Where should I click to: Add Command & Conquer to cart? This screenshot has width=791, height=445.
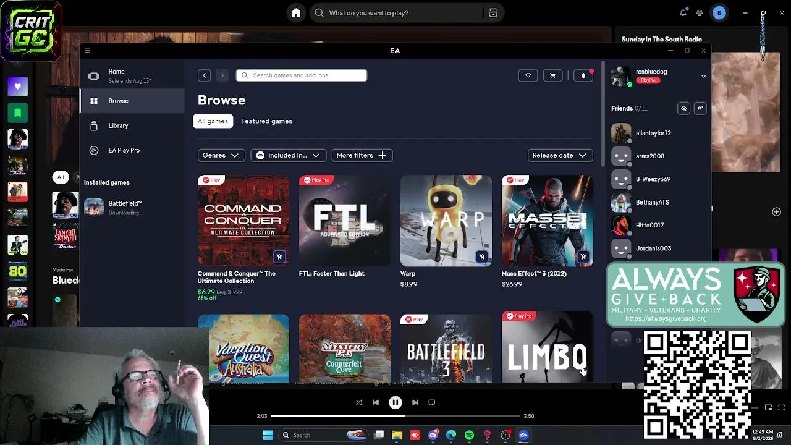pyautogui.click(x=279, y=256)
